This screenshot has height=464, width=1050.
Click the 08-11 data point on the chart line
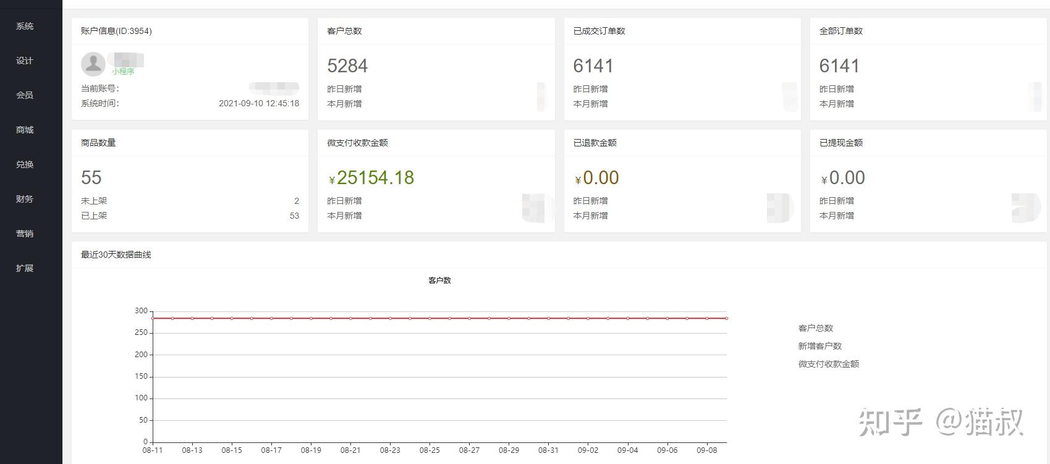153,318
